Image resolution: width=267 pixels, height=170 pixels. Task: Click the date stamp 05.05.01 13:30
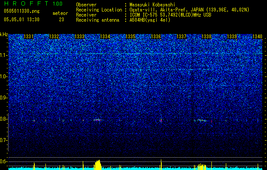point(22,20)
